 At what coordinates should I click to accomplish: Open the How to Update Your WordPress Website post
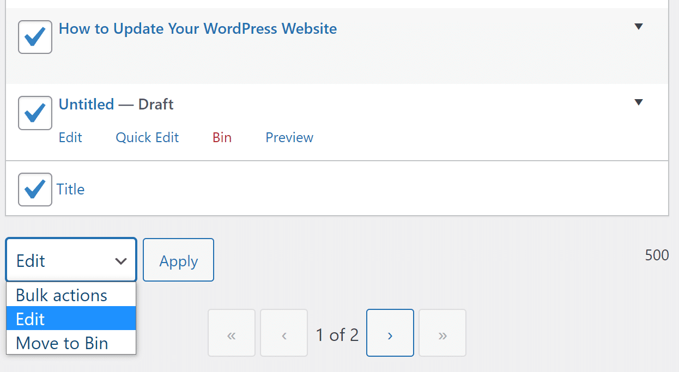point(197,29)
